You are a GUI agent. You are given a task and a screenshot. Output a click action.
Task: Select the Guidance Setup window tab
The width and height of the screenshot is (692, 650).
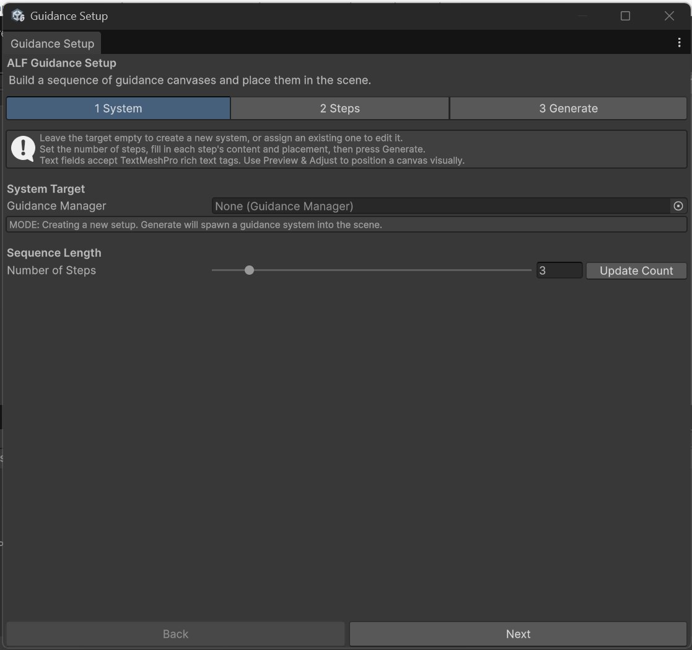click(x=52, y=43)
